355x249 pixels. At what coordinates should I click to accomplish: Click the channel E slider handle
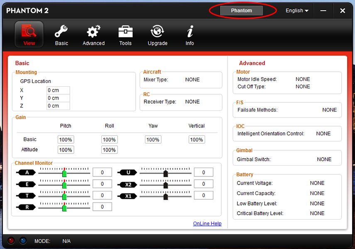64,185
